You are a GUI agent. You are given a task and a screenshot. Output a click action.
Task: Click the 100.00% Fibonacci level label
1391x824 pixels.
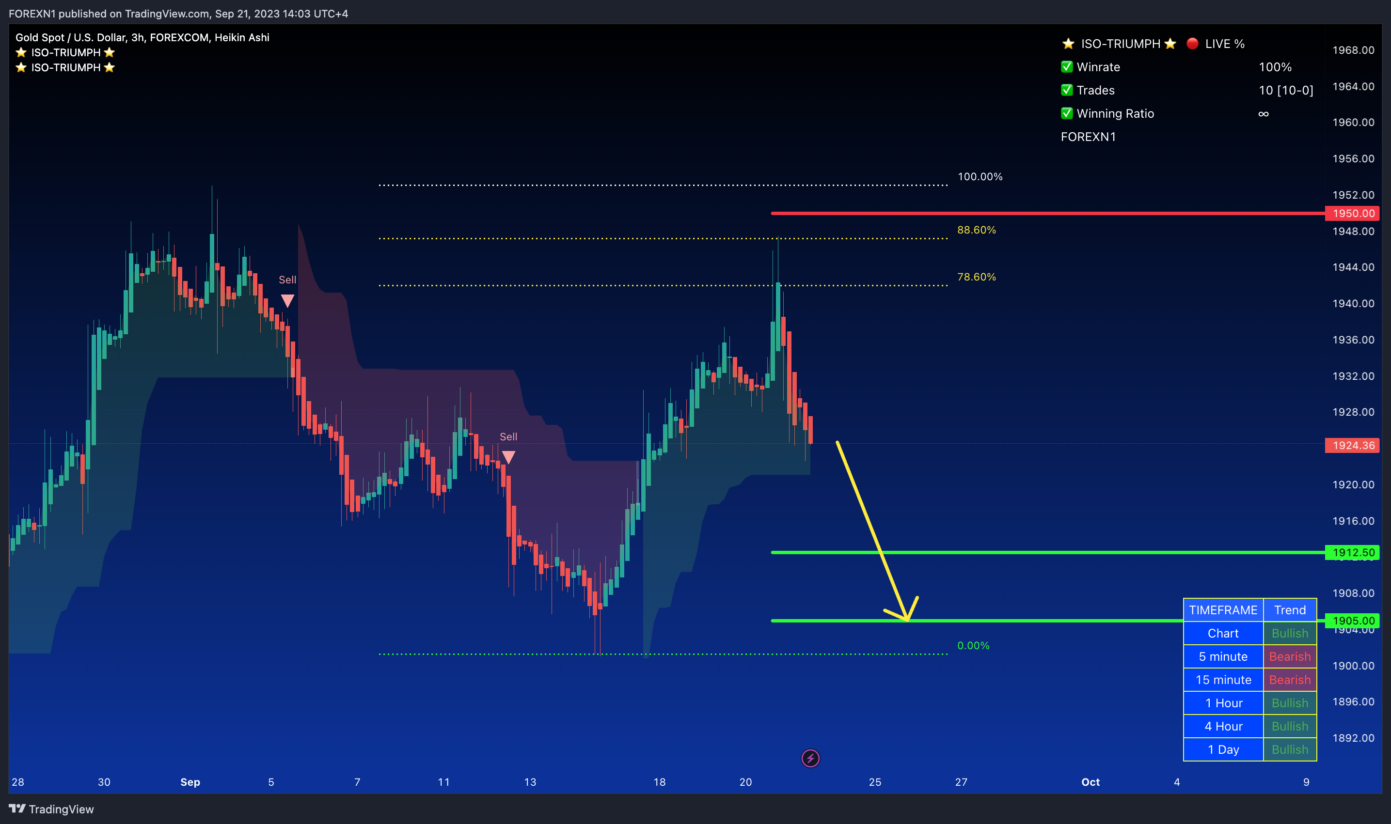coord(980,176)
